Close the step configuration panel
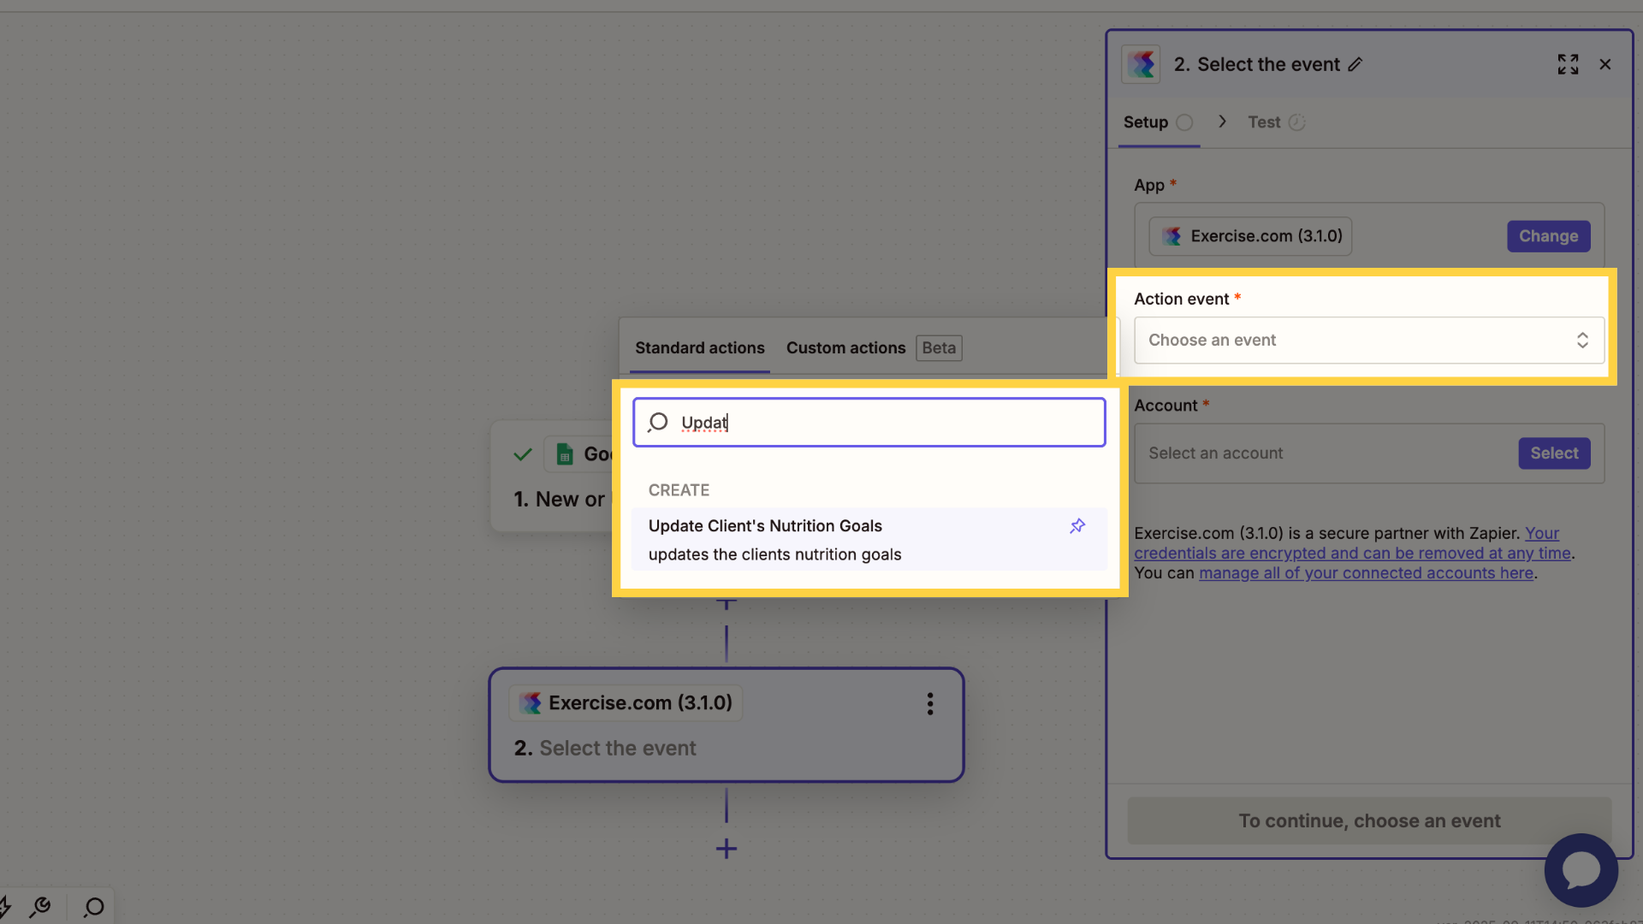The image size is (1643, 924). point(1605,64)
